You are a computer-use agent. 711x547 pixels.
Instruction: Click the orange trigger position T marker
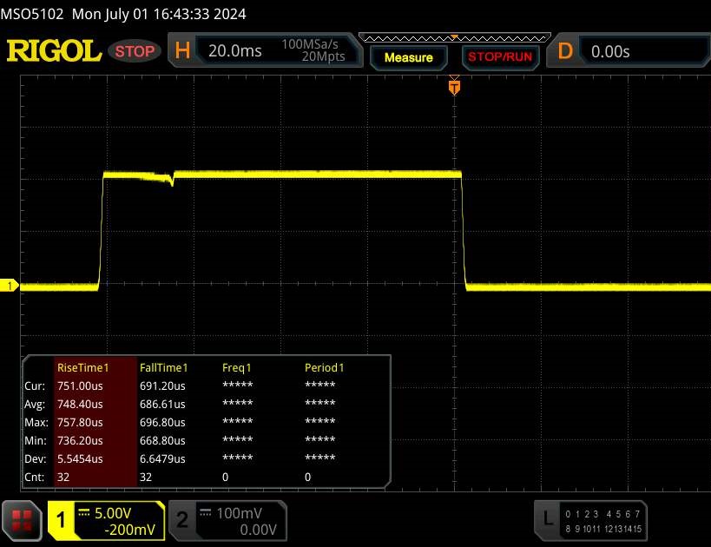click(x=453, y=86)
